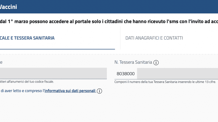Open info icon after informativa sui dati personali
Screen dimensions: 218x122
pos(99,91)
